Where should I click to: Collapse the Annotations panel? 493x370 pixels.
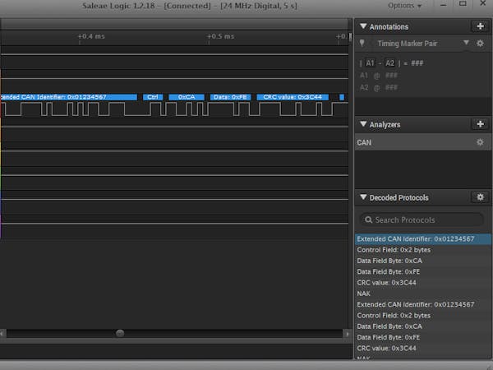coord(364,26)
